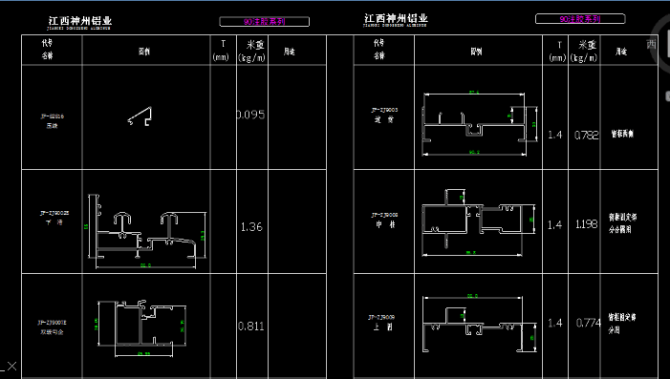Click the right 江西神州铝业 company title
This screenshot has height=379, width=670.
pos(396,20)
